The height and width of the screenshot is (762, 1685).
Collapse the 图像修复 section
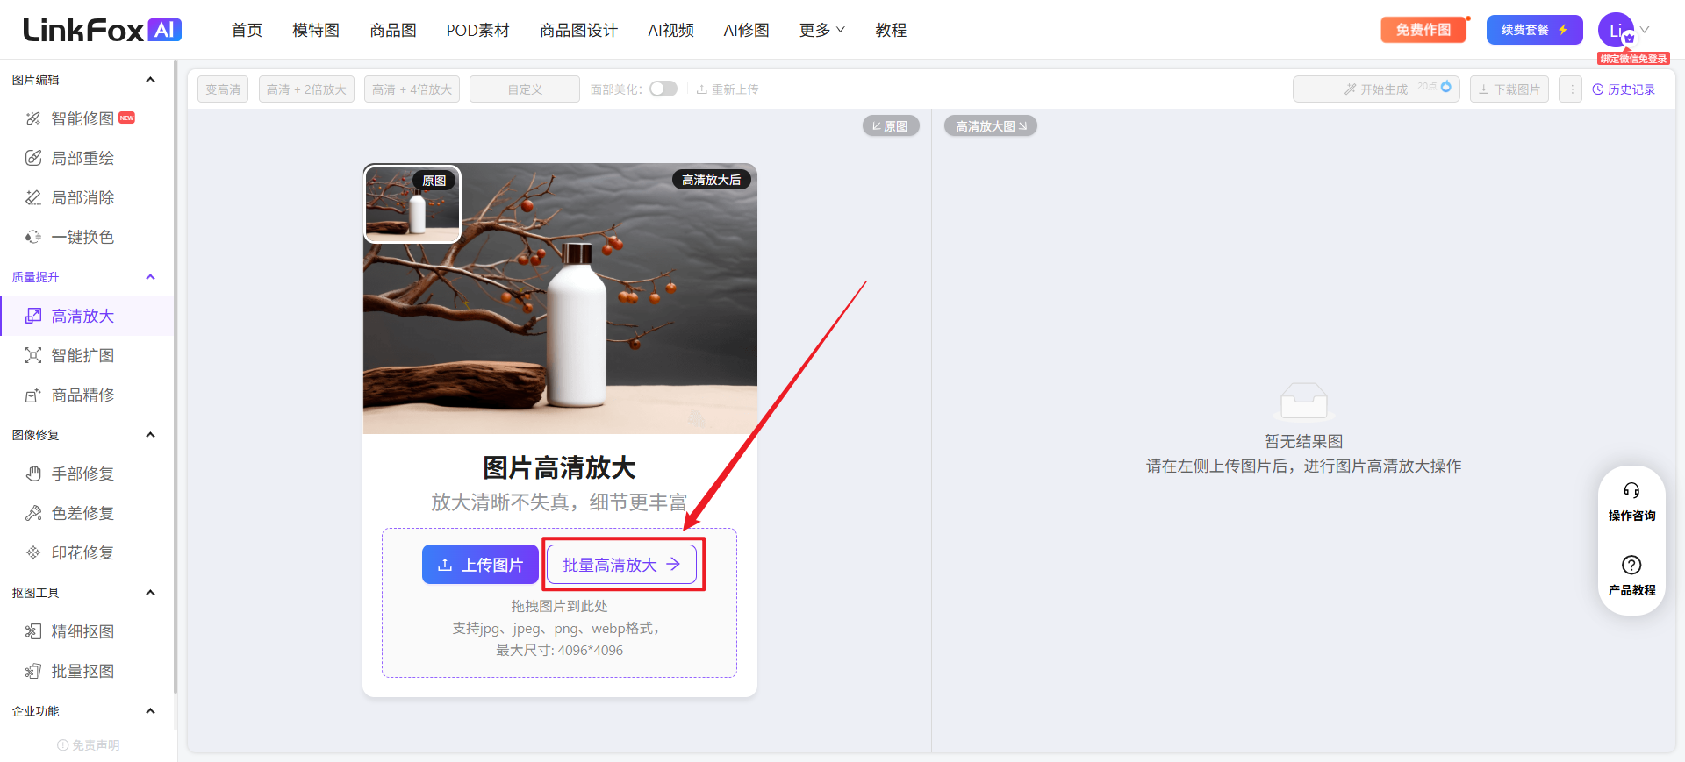(150, 435)
